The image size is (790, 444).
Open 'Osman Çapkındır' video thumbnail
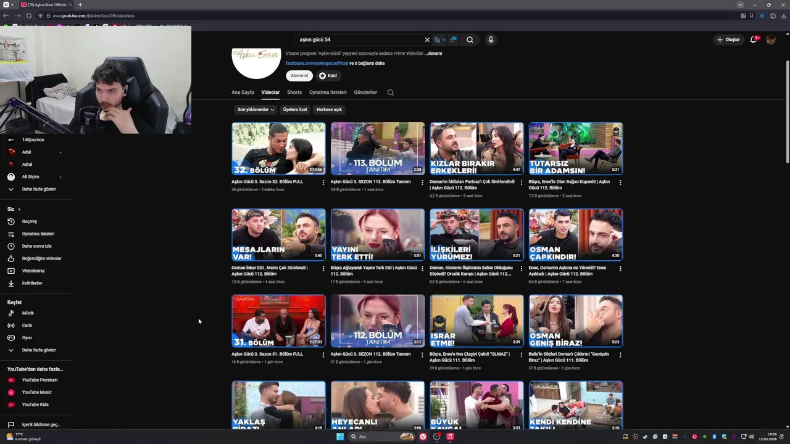[x=576, y=235]
